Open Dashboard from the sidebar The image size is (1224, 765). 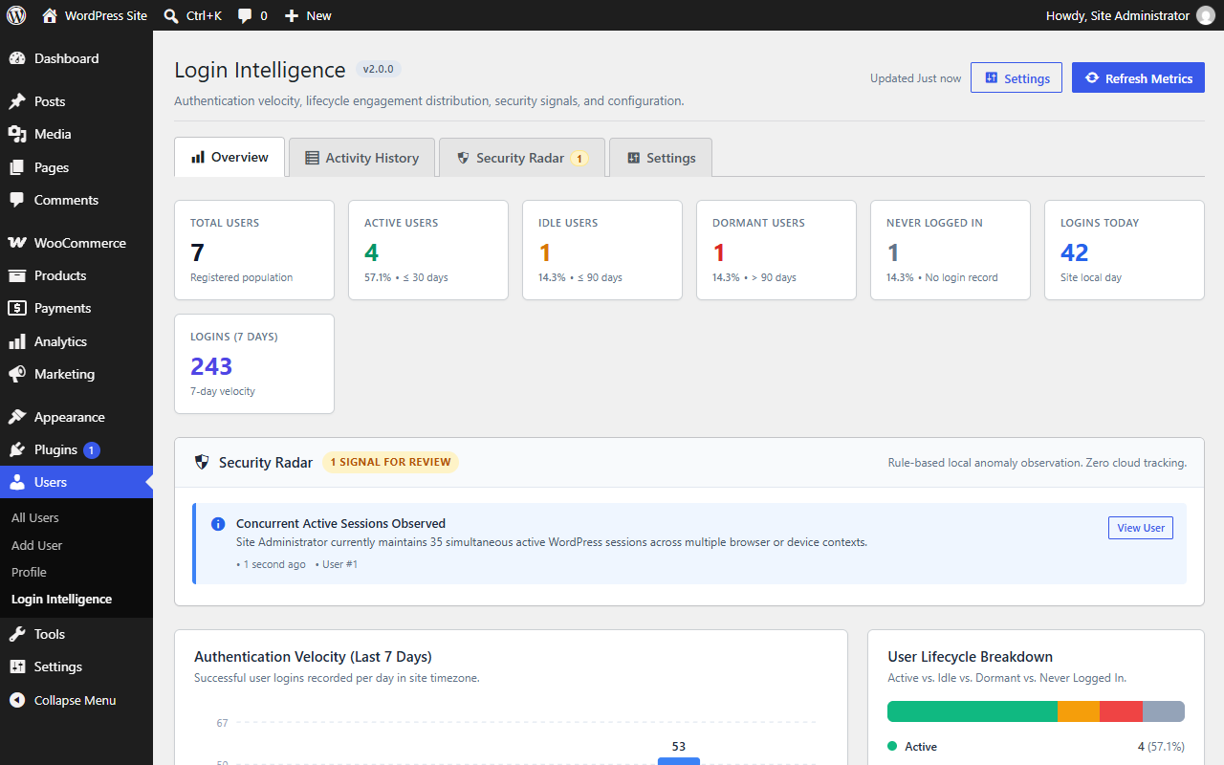coord(76,58)
